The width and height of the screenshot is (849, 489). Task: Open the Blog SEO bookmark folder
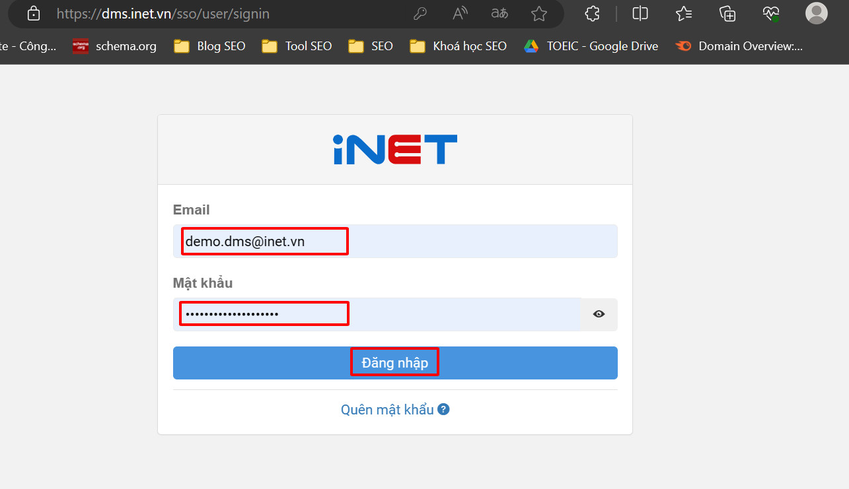[x=209, y=46]
